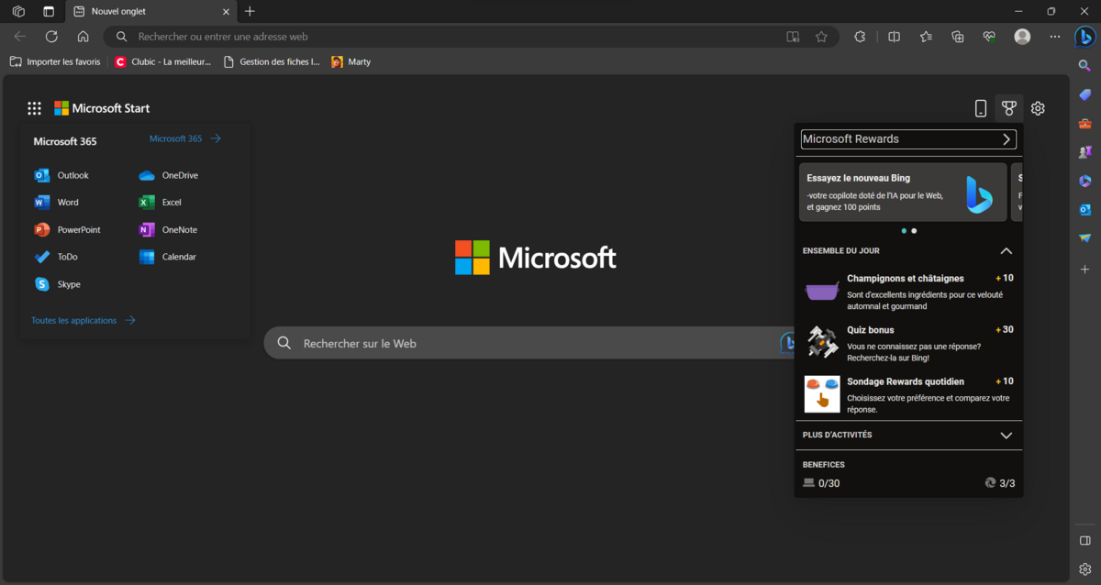
Task: Open Microsoft Rewards header button
Action: click(x=908, y=139)
